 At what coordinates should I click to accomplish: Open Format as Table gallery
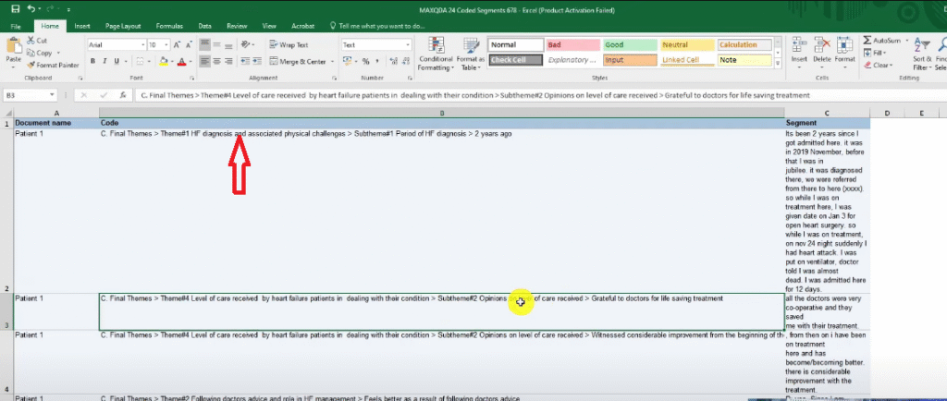(x=471, y=54)
